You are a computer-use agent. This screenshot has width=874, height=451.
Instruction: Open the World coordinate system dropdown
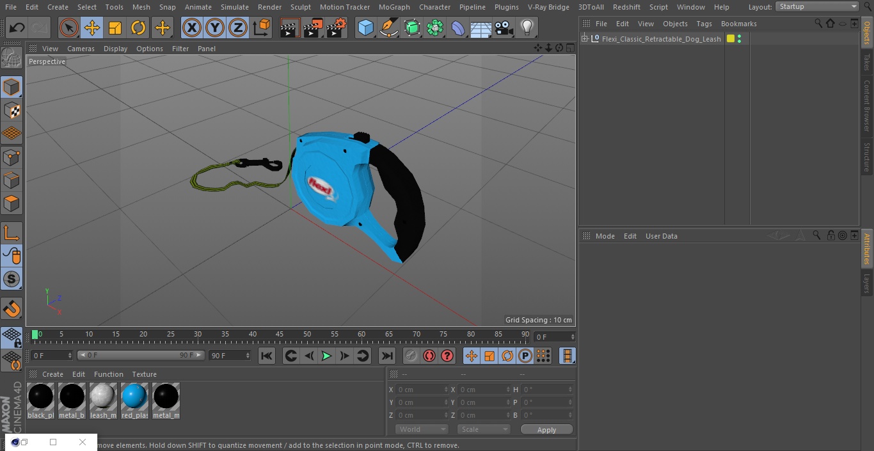click(422, 429)
